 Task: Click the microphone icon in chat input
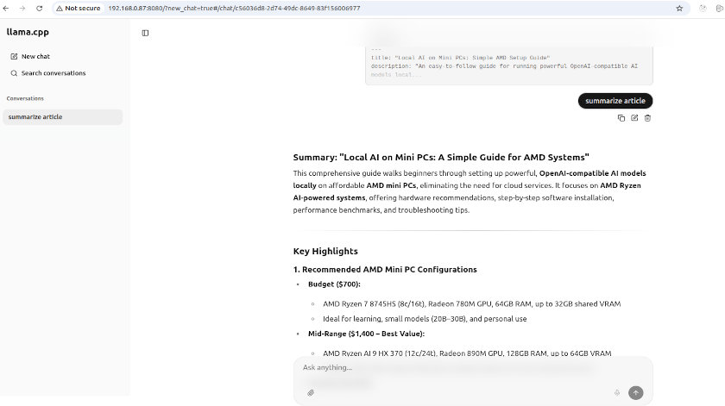pos(617,393)
